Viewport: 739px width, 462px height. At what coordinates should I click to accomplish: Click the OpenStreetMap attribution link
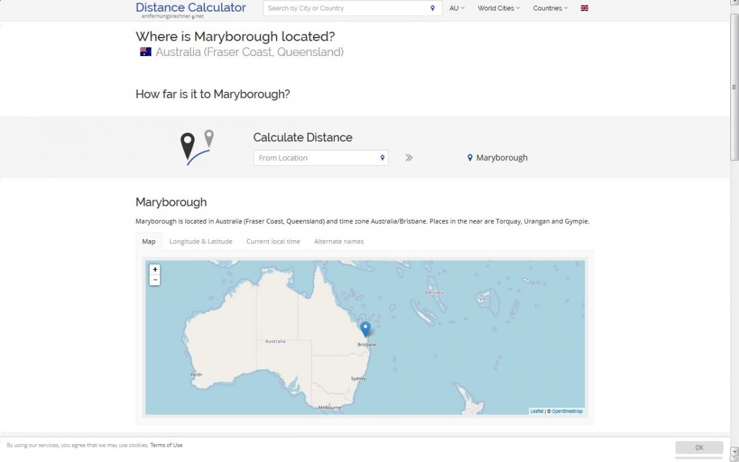567,411
